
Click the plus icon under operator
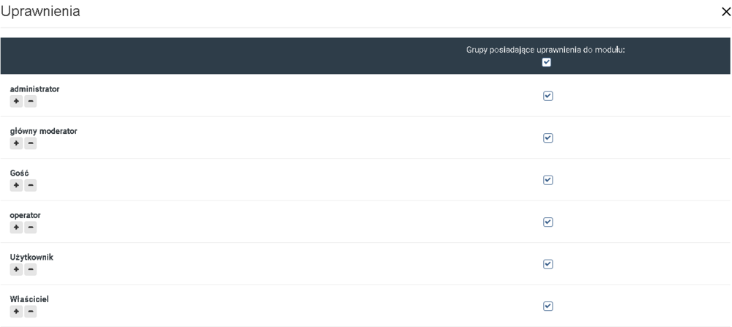[x=16, y=228]
